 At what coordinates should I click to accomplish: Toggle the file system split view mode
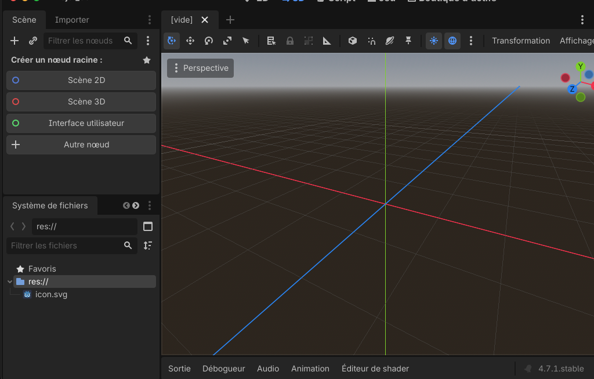pyautogui.click(x=148, y=226)
